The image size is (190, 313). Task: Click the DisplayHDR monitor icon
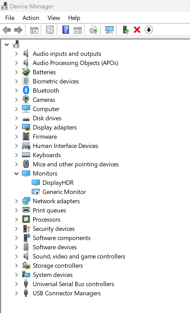(x=36, y=182)
